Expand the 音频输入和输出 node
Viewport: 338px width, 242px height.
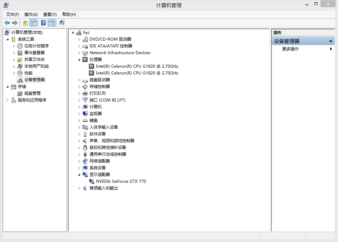pos(79,188)
